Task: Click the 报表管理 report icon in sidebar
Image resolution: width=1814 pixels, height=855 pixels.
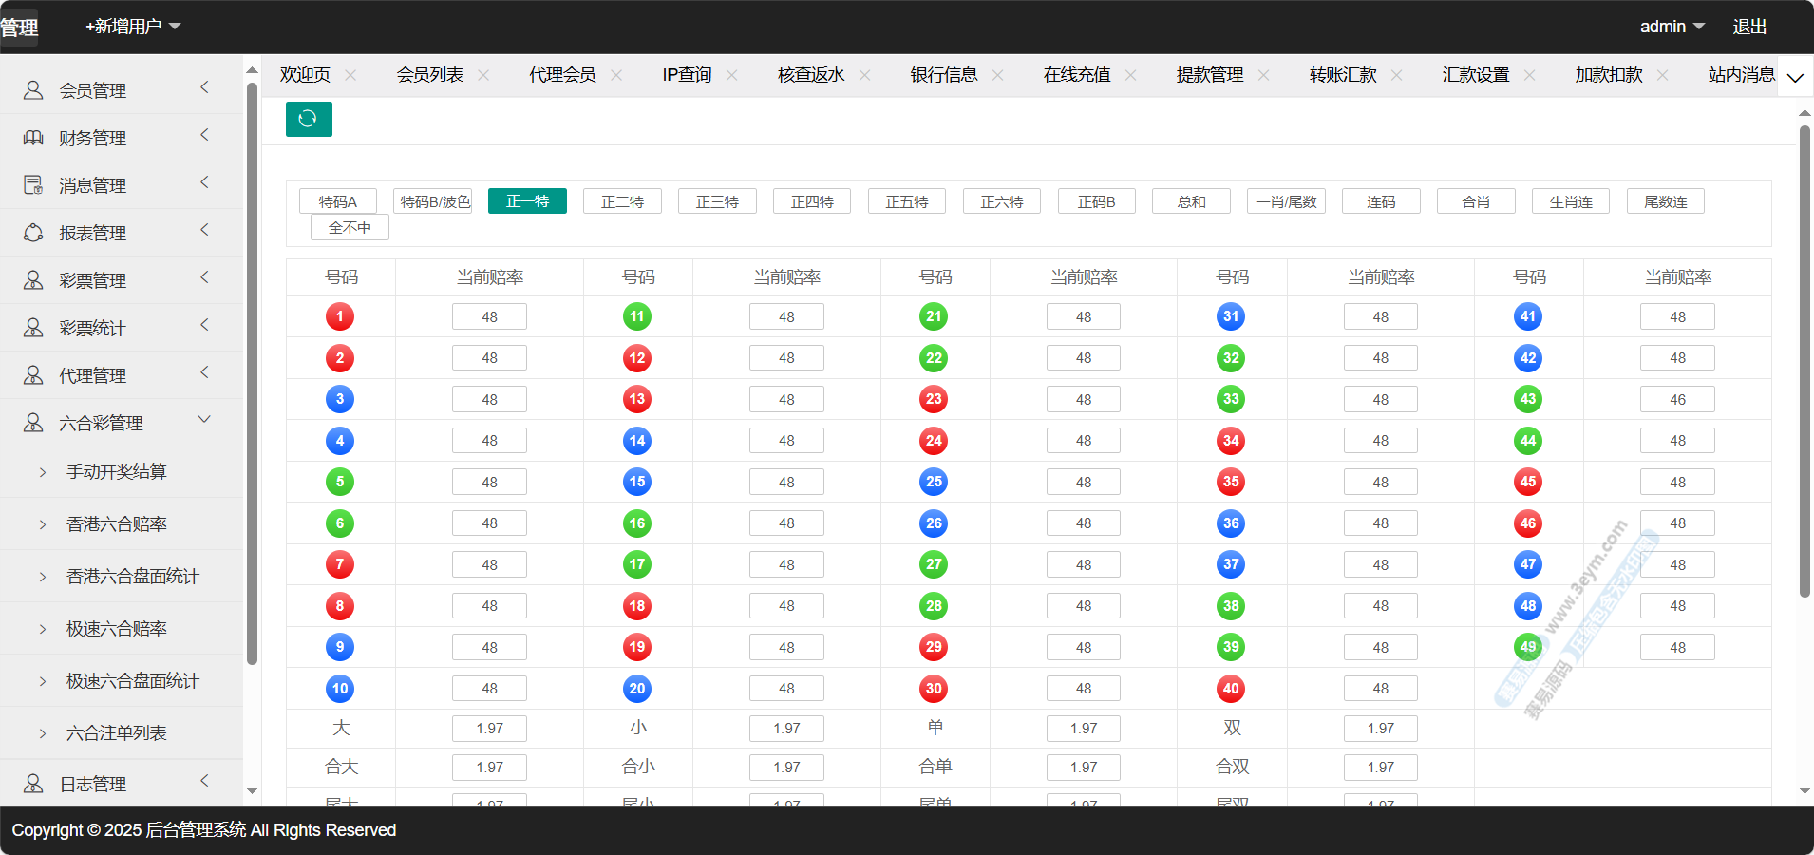Action: (x=33, y=233)
